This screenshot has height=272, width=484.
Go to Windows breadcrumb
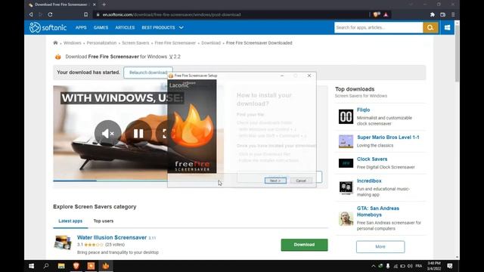click(x=73, y=43)
